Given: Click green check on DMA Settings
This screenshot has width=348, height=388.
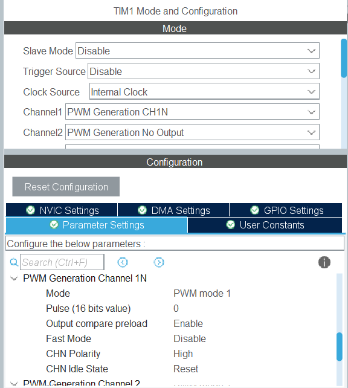Looking at the screenshot, I should (x=142, y=210).
